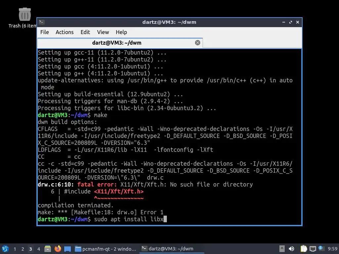This screenshot has width=339, height=254.
Task: Click the 'compilation terminated.' line
Action: (75, 205)
